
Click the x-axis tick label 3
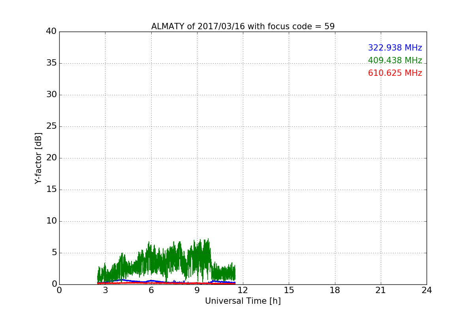(105, 290)
